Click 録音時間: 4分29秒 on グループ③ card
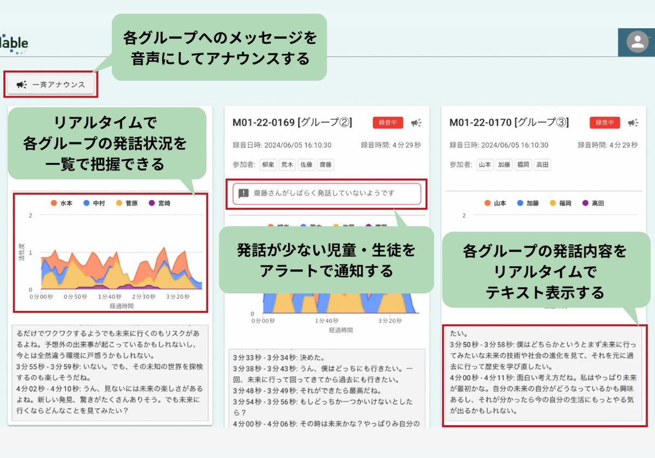This screenshot has width=655, height=458. click(x=608, y=145)
